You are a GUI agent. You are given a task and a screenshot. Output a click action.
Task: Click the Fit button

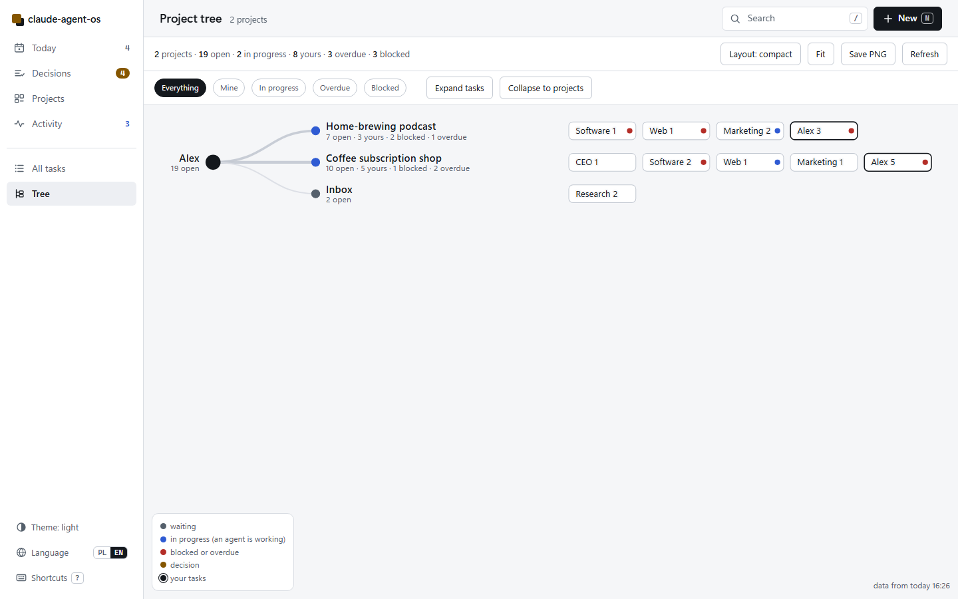click(x=821, y=54)
